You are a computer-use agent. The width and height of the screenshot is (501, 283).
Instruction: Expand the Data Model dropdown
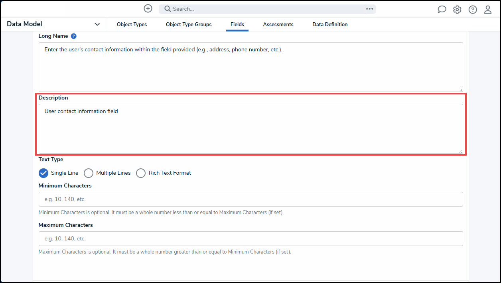[97, 24]
